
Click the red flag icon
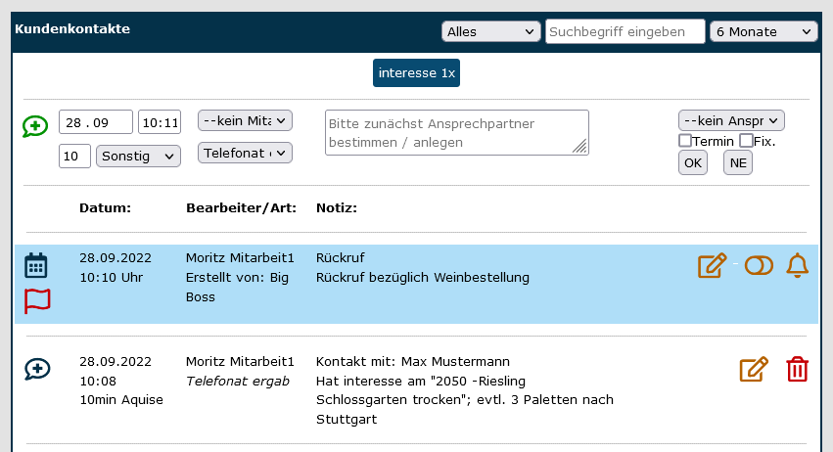(37, 300)
